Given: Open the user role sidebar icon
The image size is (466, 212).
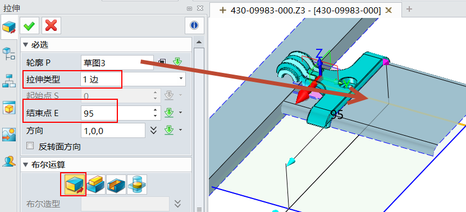Looking at the screenshot, I should (x=9, y=161).
